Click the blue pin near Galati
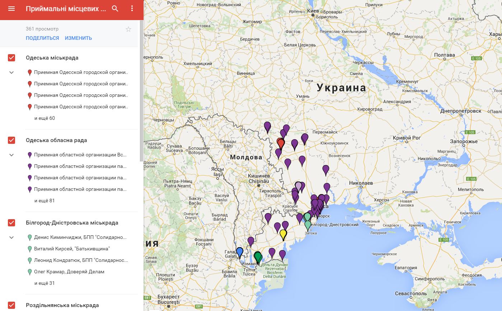Viewport: 502px width, 311px height. coord(239,252)
